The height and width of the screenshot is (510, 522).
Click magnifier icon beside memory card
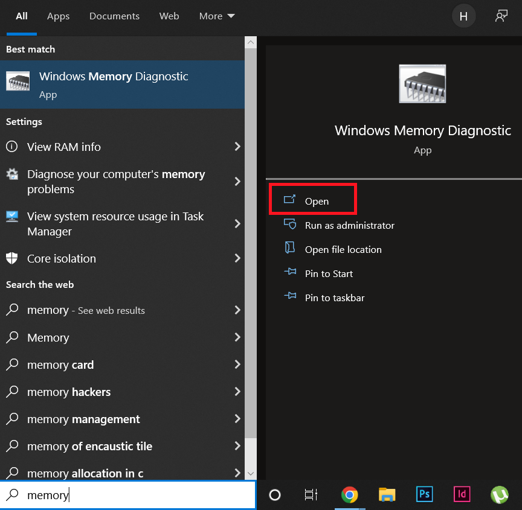(12, 365)
